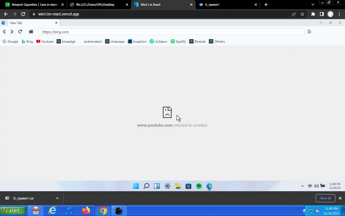Open File Explorer folder on Win11 taskbar
The width and height of the screenshot is (345, 216).
(x=178, y=186)
